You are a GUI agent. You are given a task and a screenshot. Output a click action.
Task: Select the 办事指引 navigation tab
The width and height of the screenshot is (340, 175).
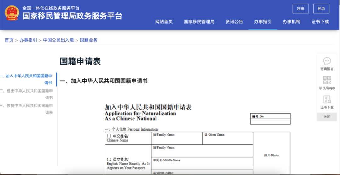(x=263, y=22)
